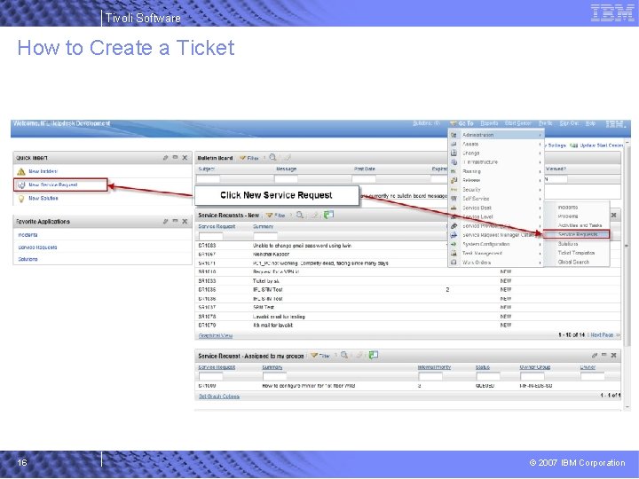This screenshot has width=639, height=479.
Task: Click the New Service Request link
Action: point(53,185)
